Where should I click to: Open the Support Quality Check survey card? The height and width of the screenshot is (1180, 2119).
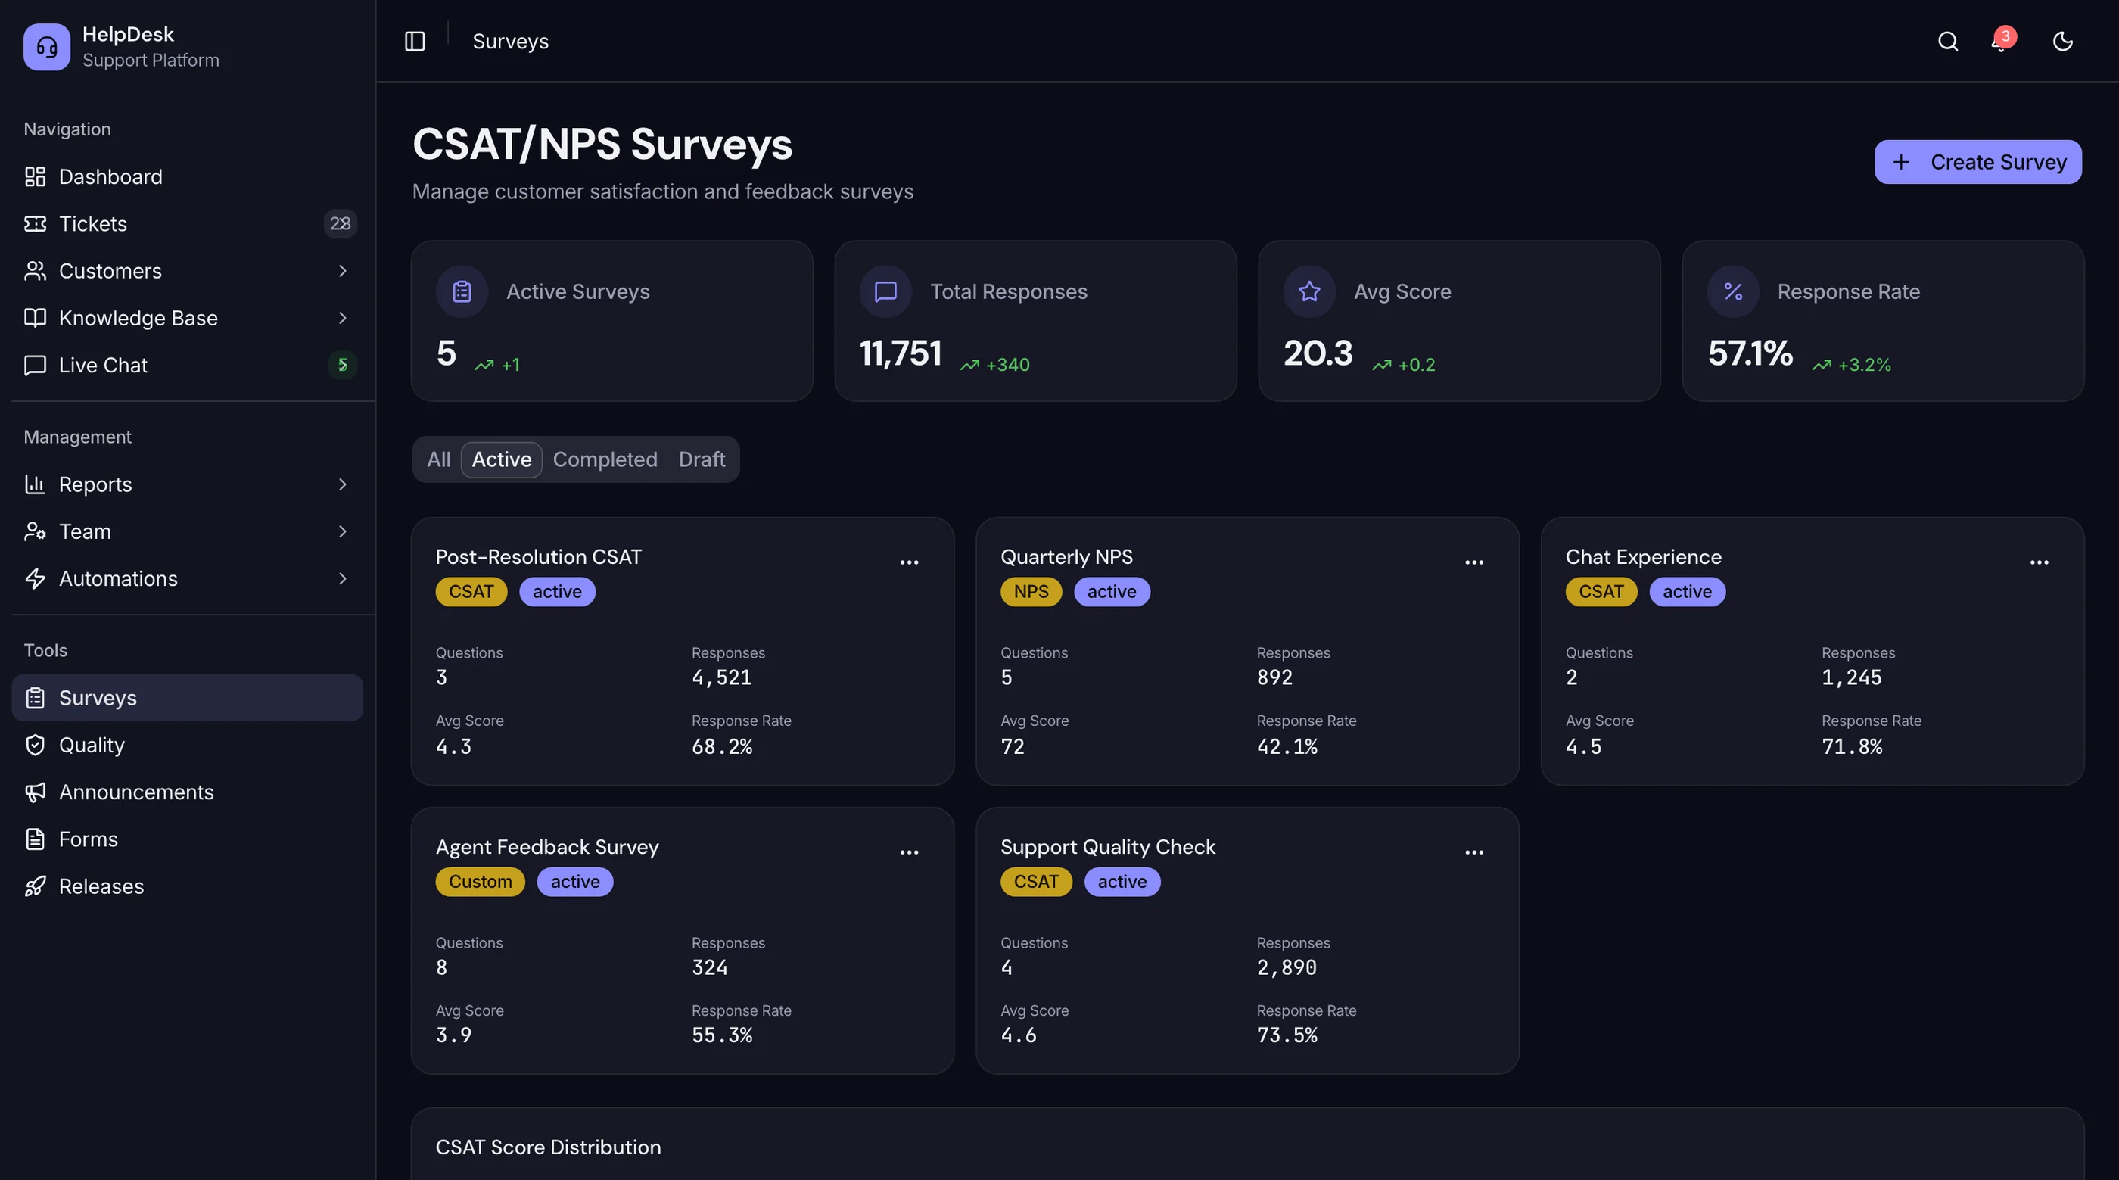1247,941
